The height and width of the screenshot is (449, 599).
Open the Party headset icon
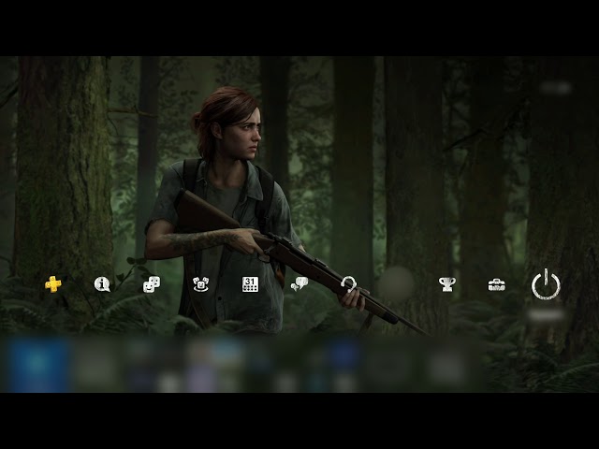coord(349,284)
